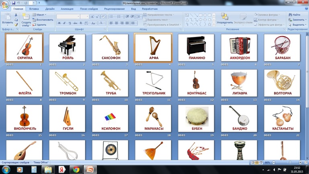Viewport: 309px width, 174px height.
Task: Click Восстановить to reset the slide
Action: point(42,20)
